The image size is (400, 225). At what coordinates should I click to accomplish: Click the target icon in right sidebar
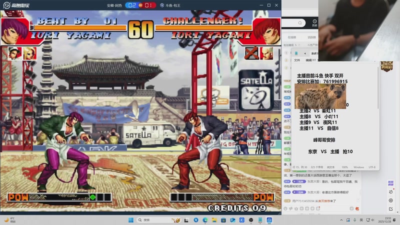click(x=390, y=200)
